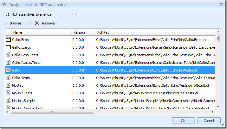Confirm with the OK button
The height and width of the screenshot is (129, 227).
tap(183, 121)
